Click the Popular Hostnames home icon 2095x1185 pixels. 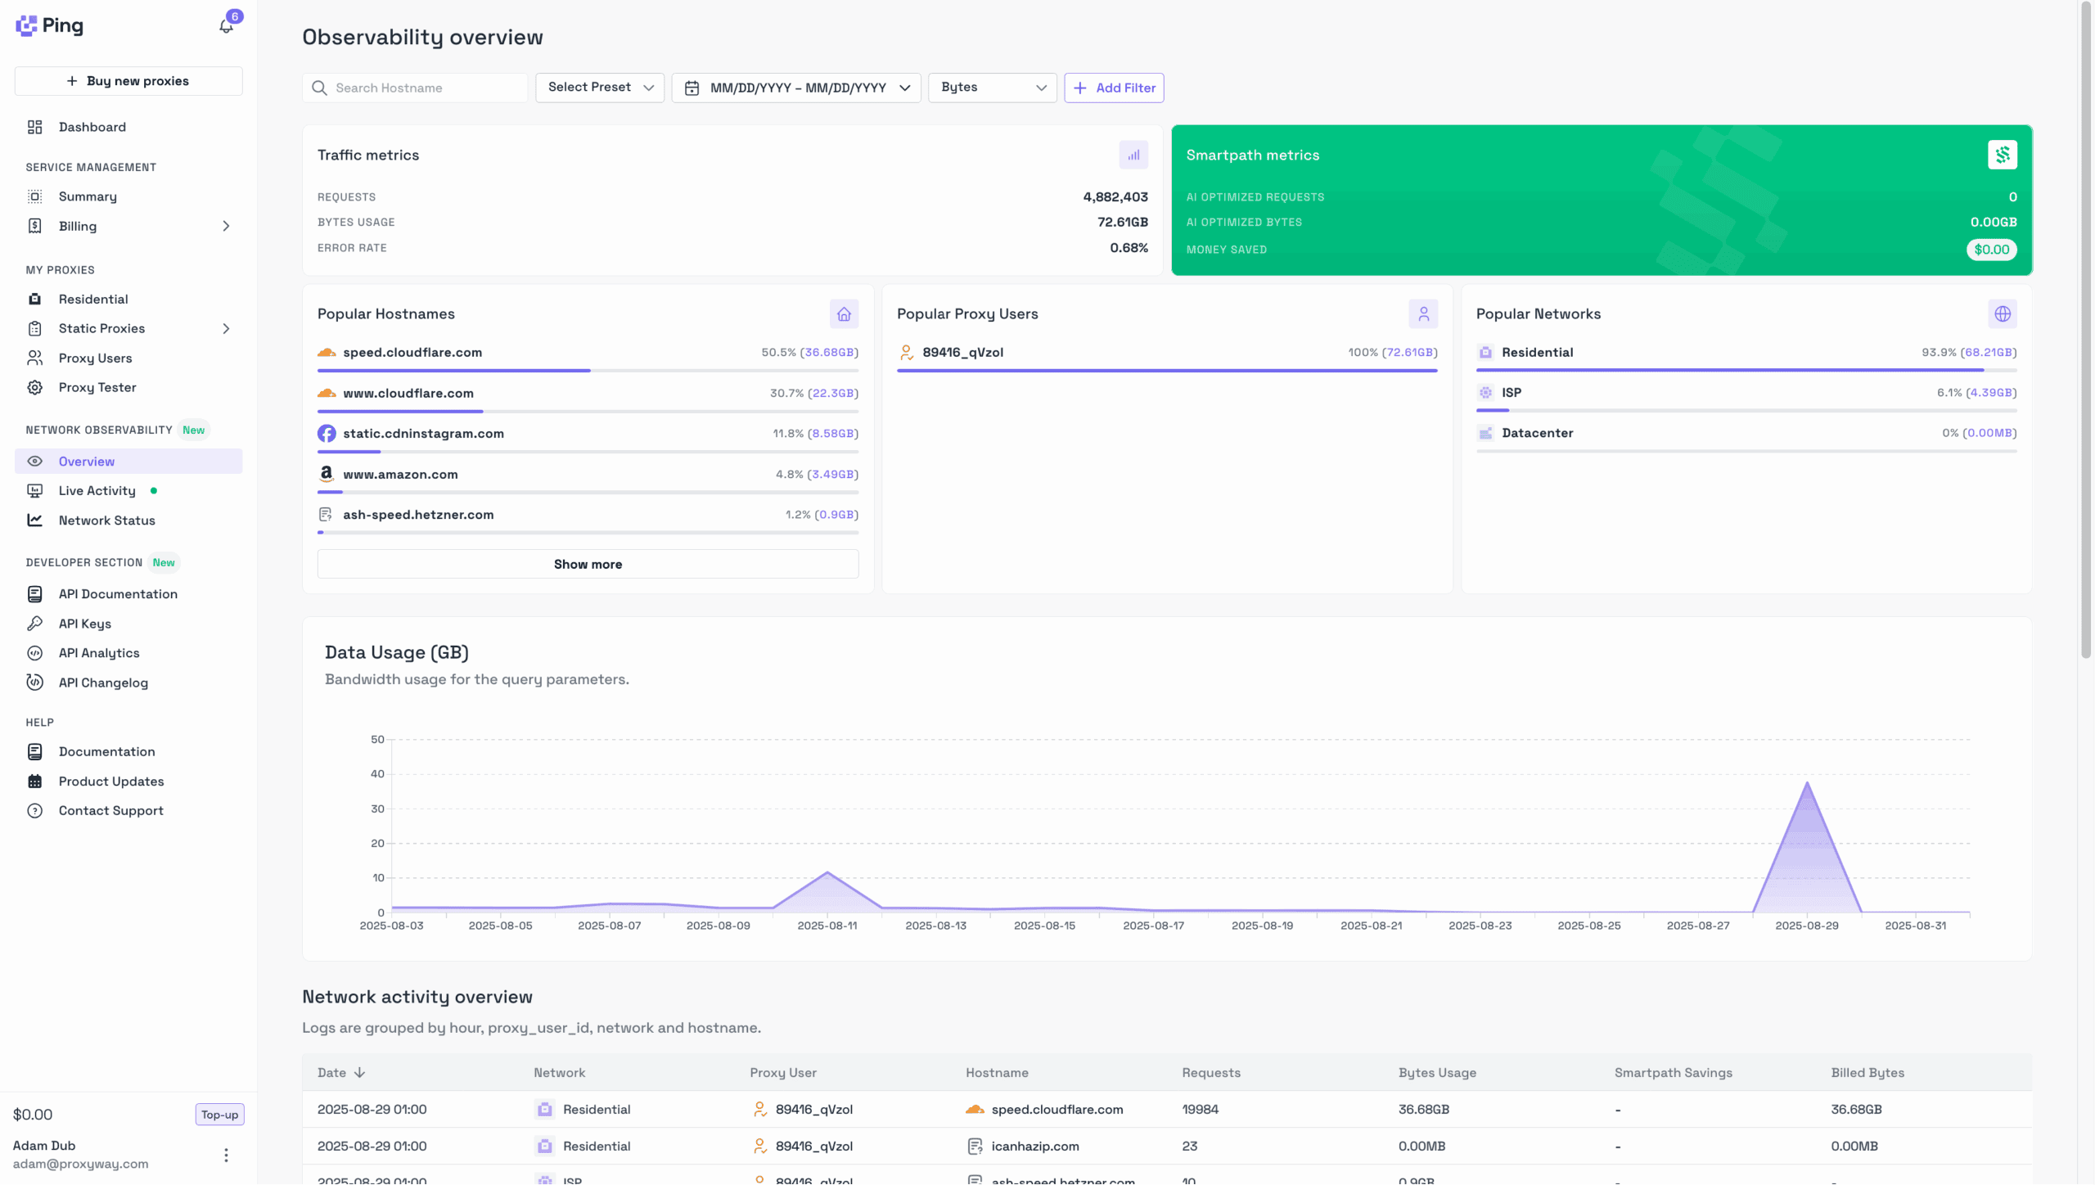tap(844, 314)
